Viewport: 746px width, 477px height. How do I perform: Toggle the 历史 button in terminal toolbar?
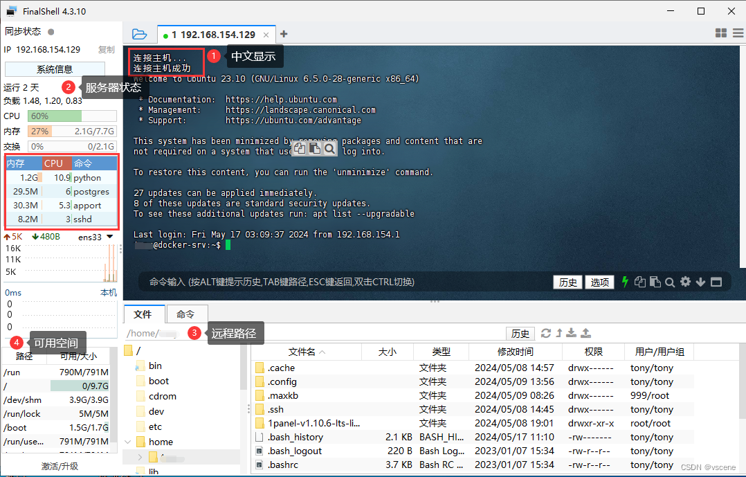click(x=567, y=282)
